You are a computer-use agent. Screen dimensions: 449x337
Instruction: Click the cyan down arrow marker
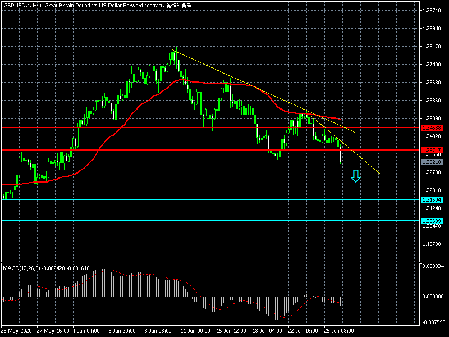tap(356, 176)
